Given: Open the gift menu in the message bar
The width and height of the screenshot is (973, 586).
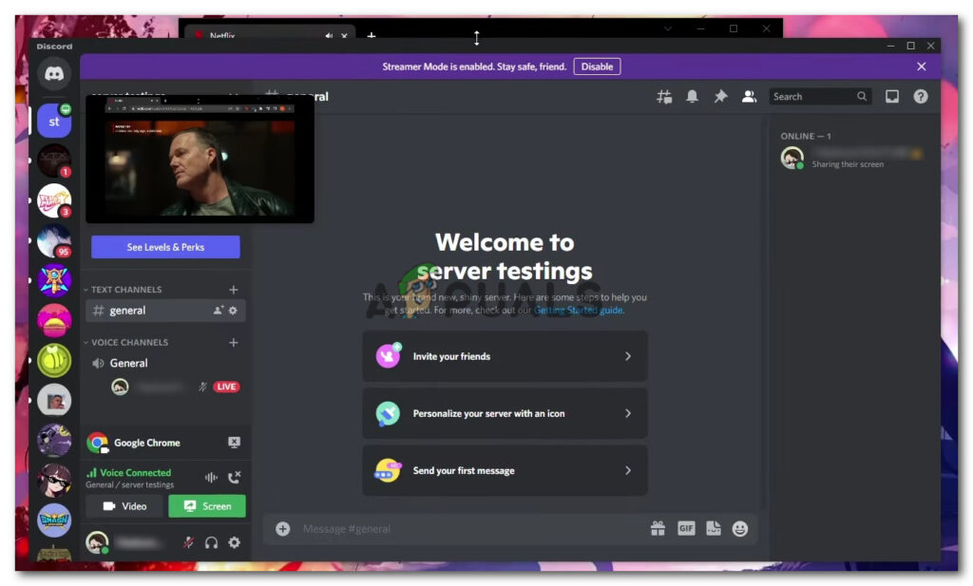Looking at the screenshot, I should (x=658, y=528).
